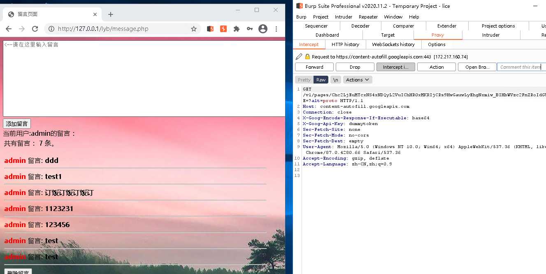Open the Window menu in Burp
Screen dimensions: 546x274
coord(393,17)
